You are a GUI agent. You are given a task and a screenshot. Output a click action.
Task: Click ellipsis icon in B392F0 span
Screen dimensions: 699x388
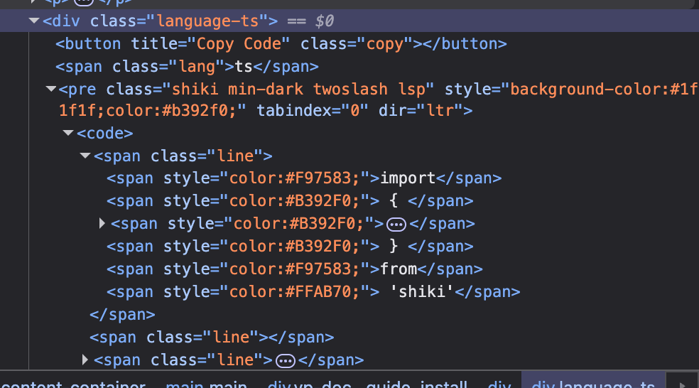(x=396, y=225)
